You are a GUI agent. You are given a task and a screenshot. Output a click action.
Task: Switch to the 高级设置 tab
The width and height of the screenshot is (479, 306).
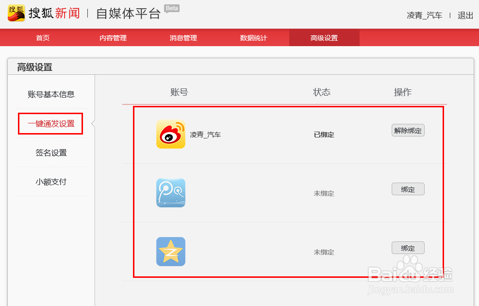coord(324,37)
